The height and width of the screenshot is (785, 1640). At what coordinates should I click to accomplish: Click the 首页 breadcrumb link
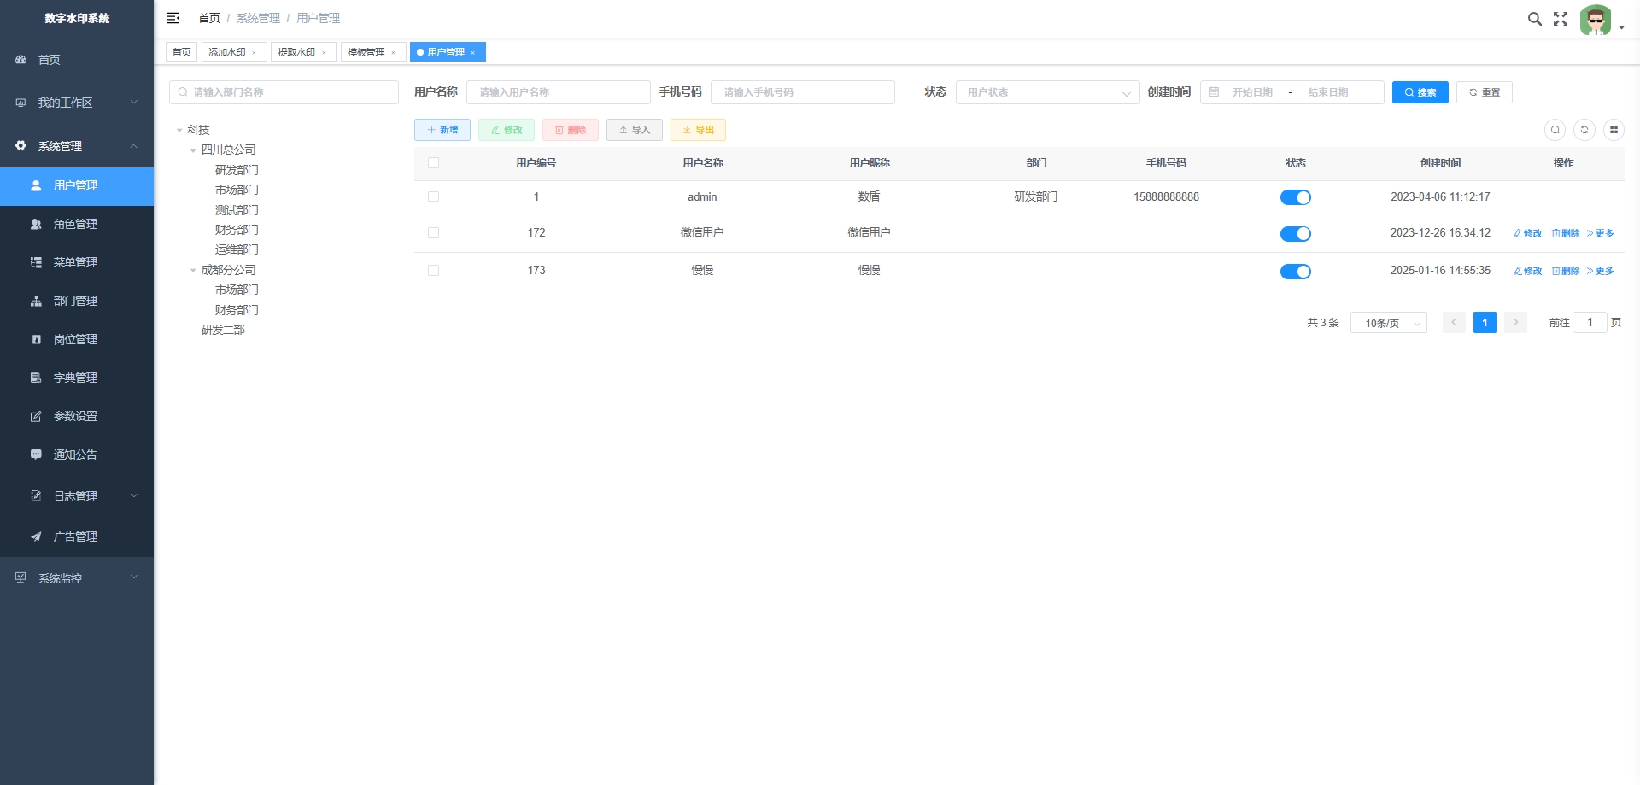point(209,18)
